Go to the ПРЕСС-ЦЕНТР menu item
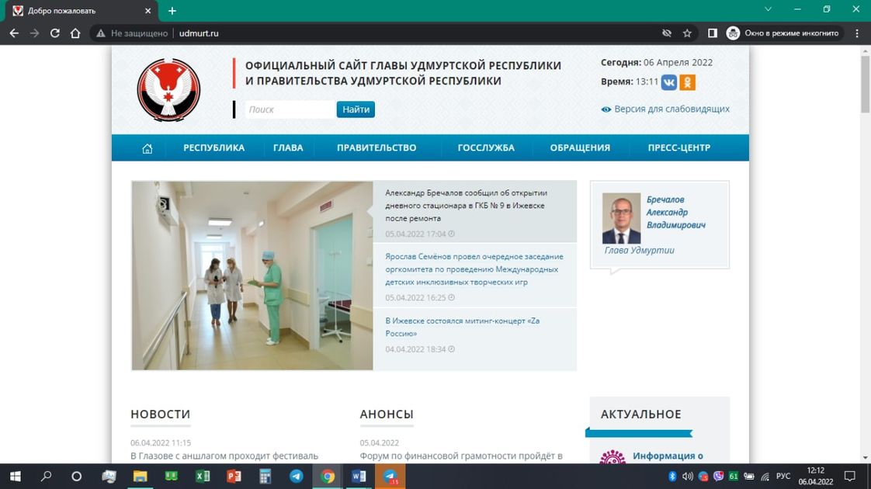 click(x=678, y=148)
